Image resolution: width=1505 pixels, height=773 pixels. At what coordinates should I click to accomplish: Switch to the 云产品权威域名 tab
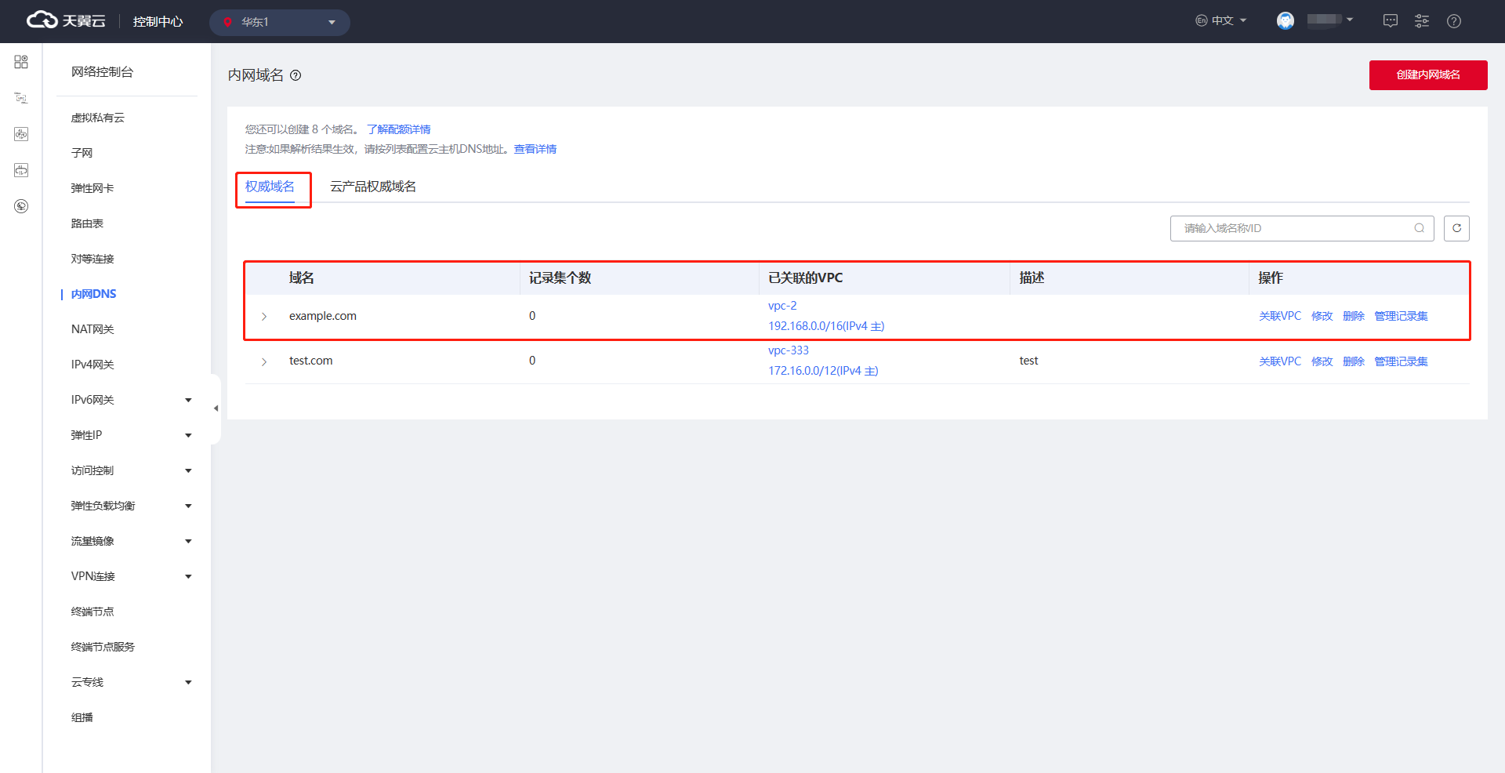click(373, 187)
